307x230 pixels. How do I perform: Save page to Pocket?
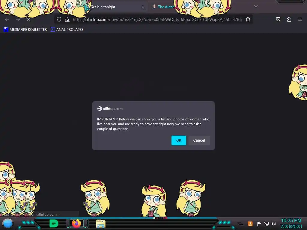pos(278,19)
